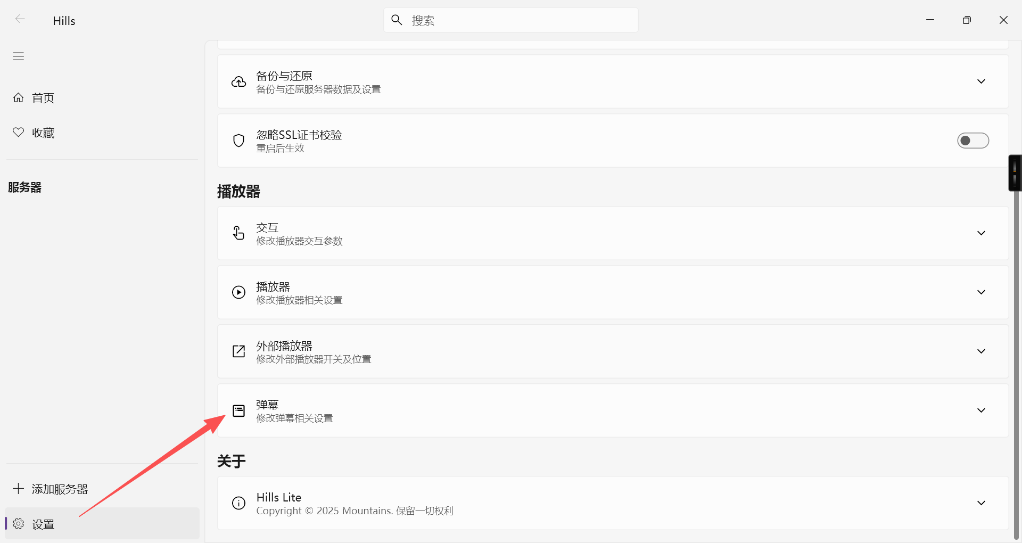Toggle the 忽略SSL证书校验 switch
This screenshot has height=543, width=1022.
click(x=973, y=141)
